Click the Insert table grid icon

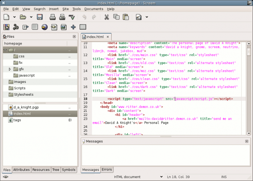click(x=83, y=27)
